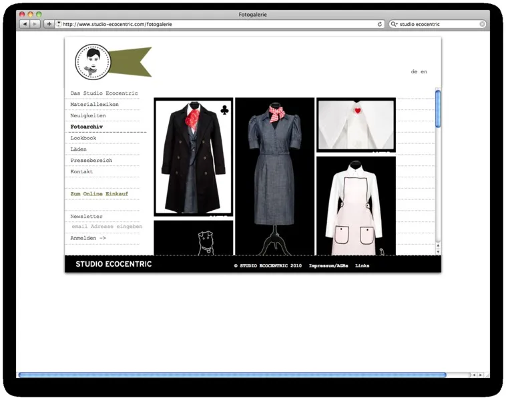Click '© STUDIO ECOCENTRIC 2010' footer text
This screenshot has height=400, width=506.
tap(268, 265)
